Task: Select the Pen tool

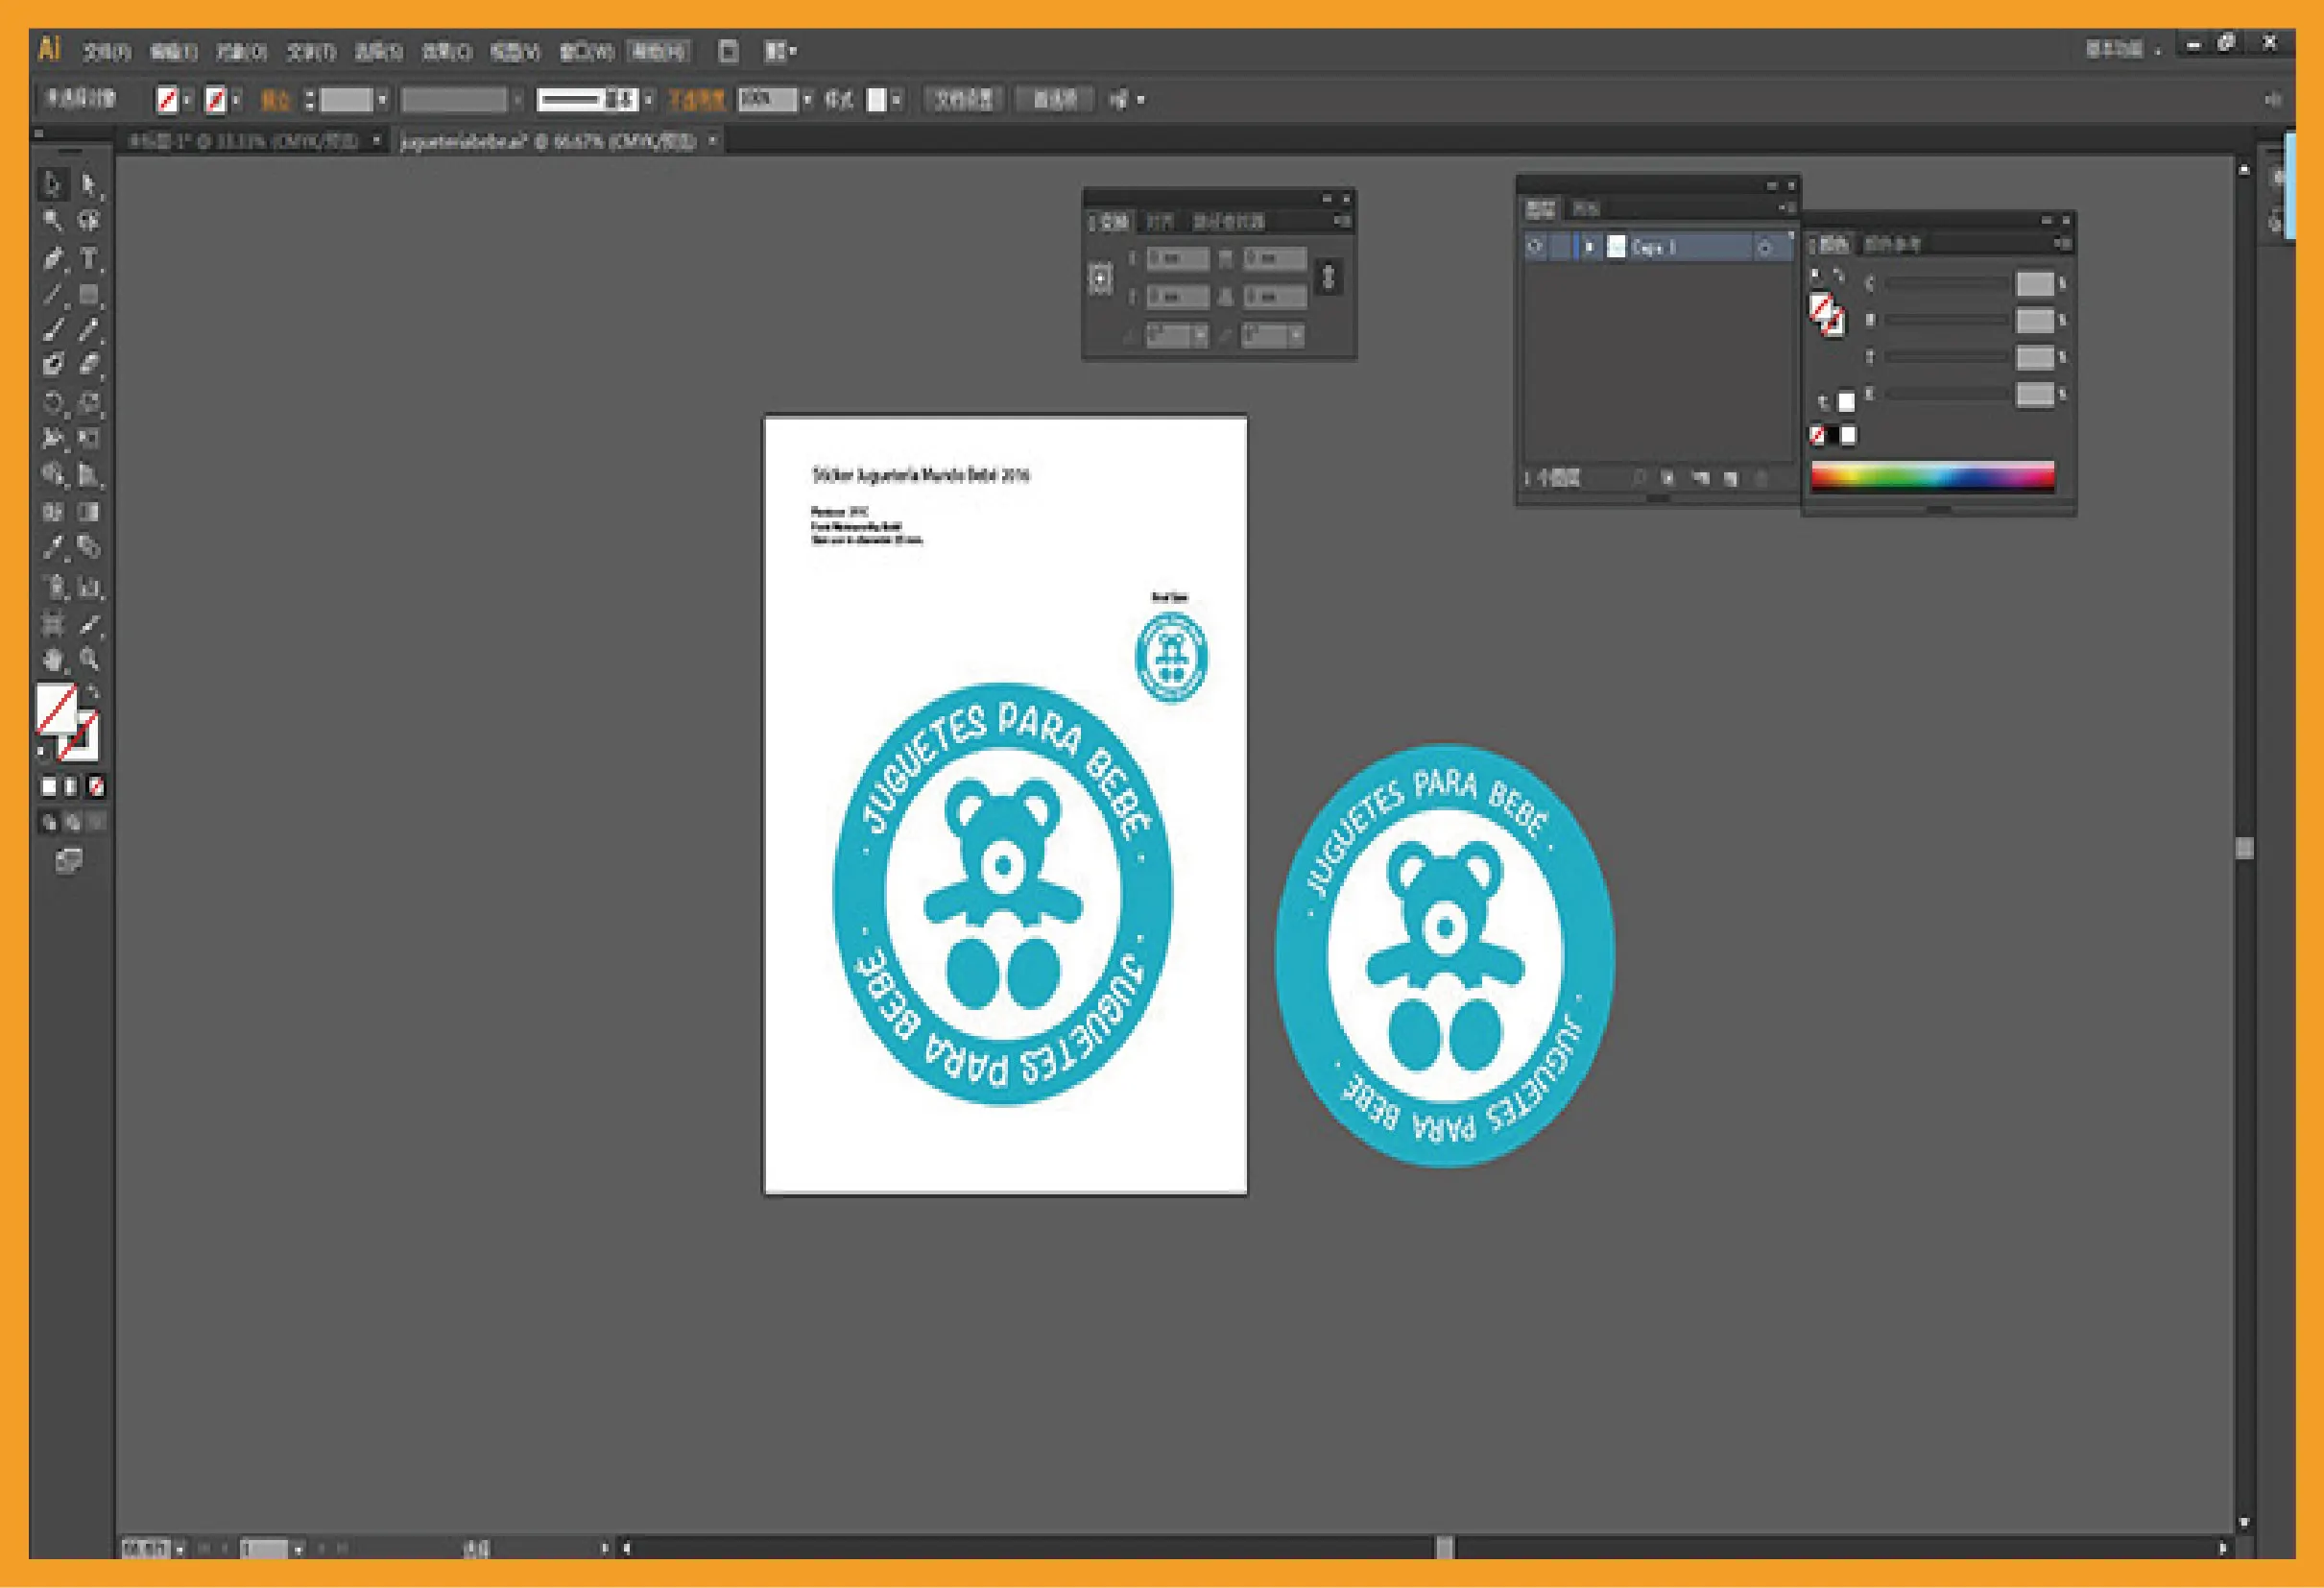Action: click(x=53, y=259)
